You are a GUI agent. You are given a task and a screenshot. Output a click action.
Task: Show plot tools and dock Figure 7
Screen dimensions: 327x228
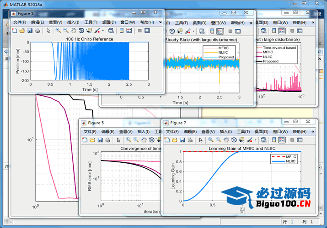pyautogui.click(x=300, y=140)
